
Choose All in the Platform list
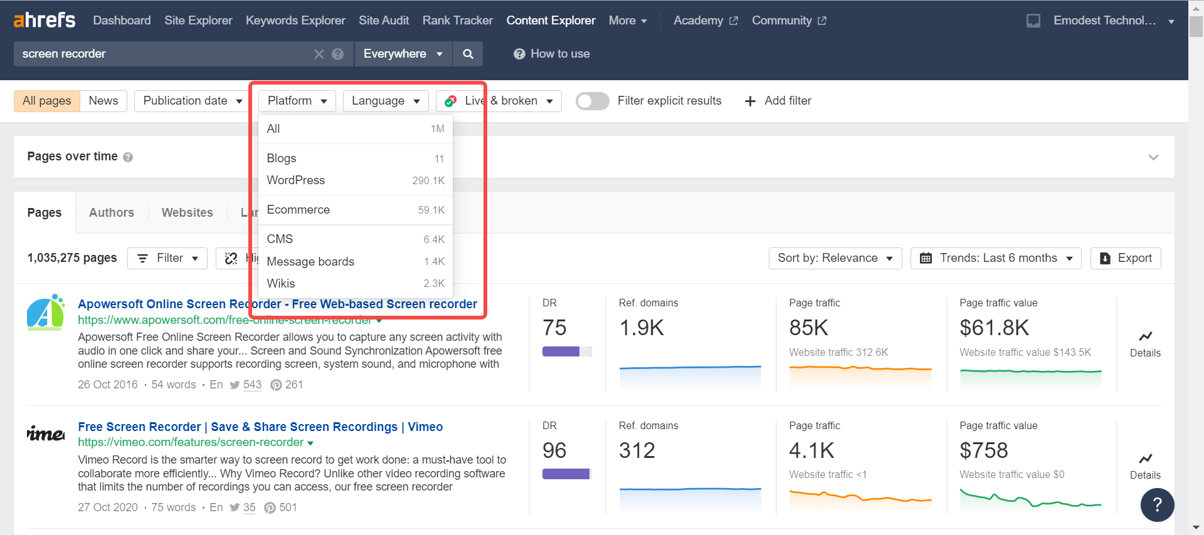(x=356, y=129)
